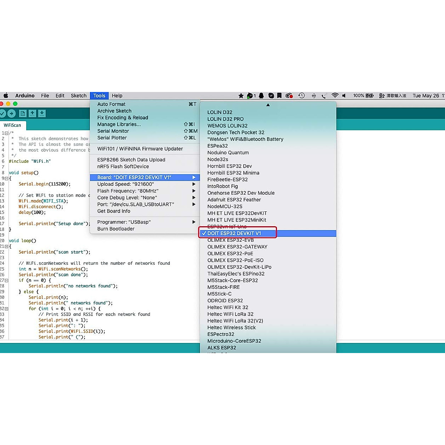Screen dimensions: 445x445
Task: Click Burn Bootloader
Action: click(x=116, y=229)
